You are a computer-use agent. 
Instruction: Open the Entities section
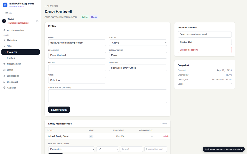21,58
